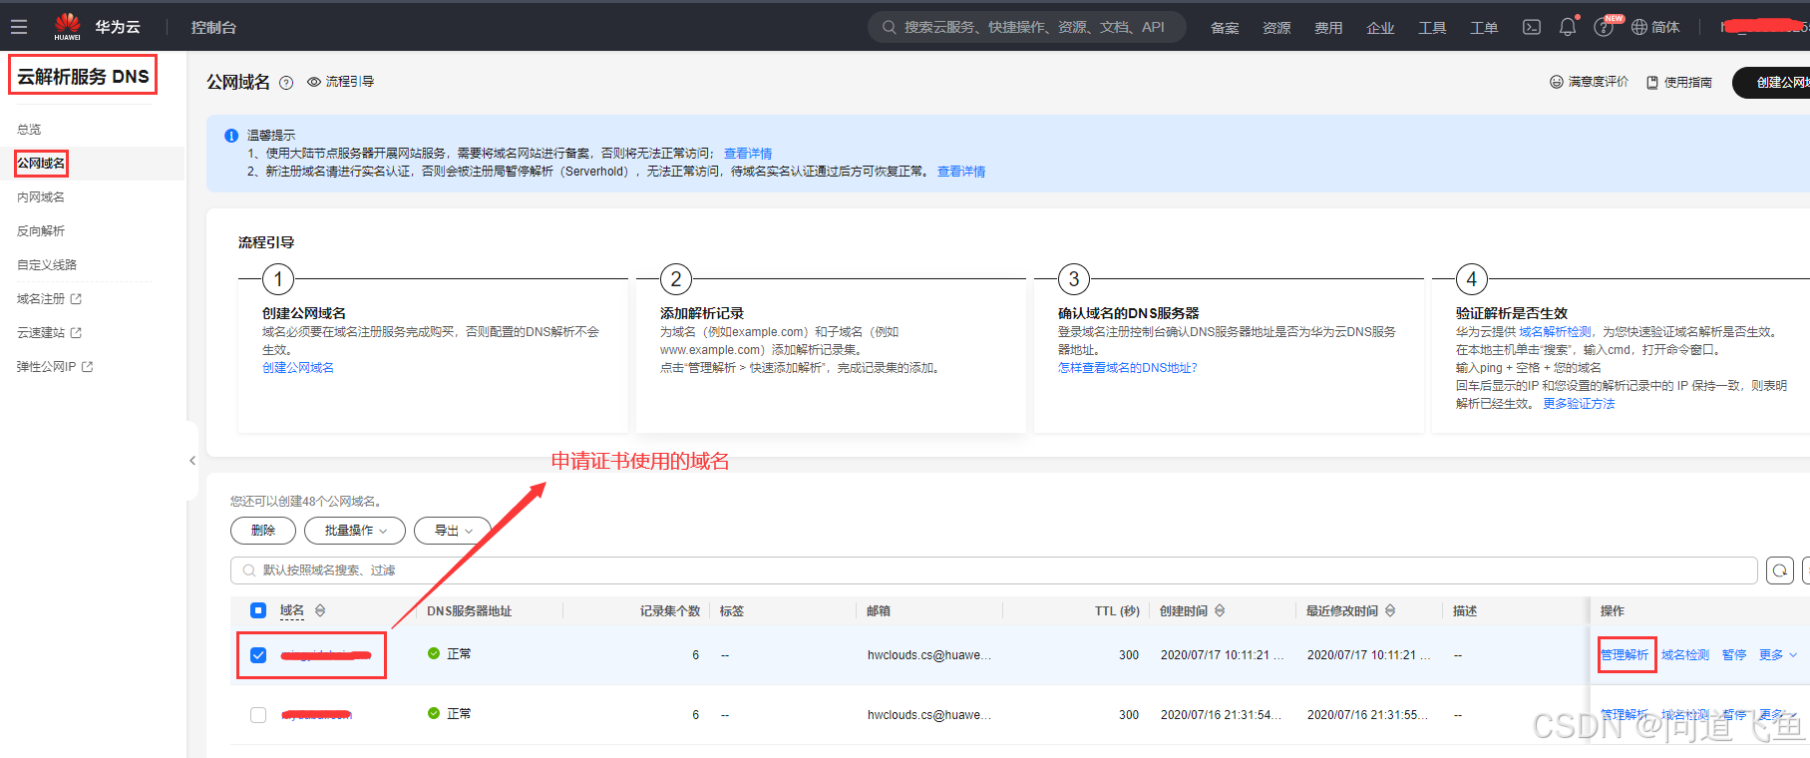Screen dimensions: 1810x758
Task: Open the hamburger navigation menu
Action: (x=19, y=27)
